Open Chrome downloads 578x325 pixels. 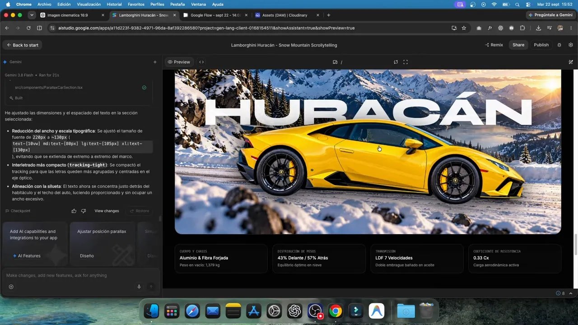click(538, 28)
